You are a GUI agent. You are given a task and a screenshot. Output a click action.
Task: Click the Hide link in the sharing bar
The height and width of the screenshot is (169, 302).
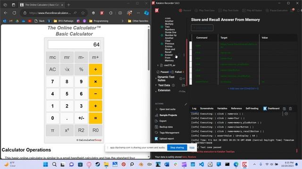coord(192,147)
